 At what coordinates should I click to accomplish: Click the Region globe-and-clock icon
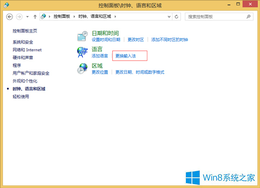pos(82,68)
